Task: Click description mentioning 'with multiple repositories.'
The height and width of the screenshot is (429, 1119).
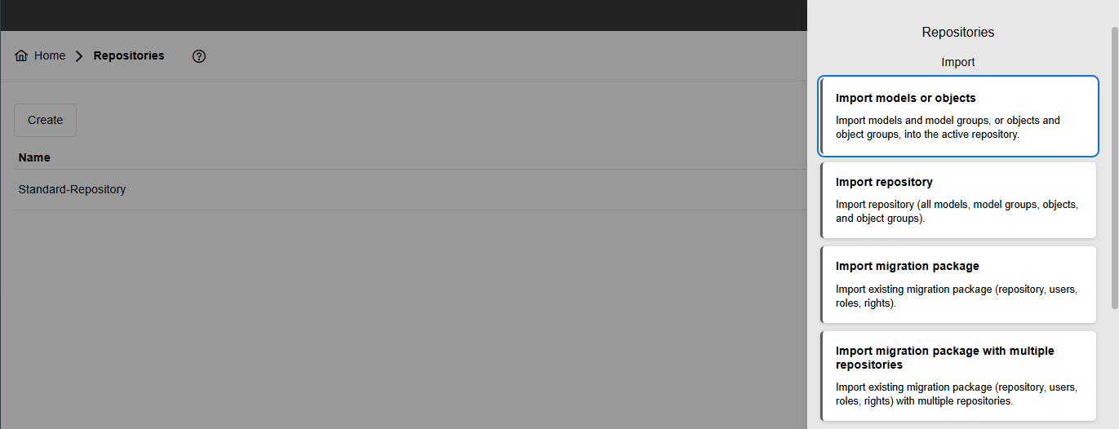Action: 957,394
